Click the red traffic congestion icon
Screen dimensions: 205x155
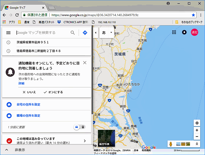point(9,141)
